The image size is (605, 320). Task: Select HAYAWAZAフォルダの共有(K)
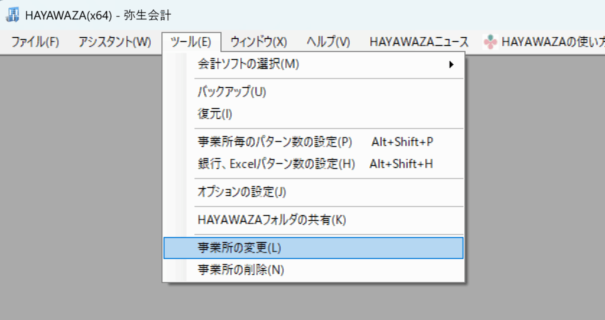(272, 220)
